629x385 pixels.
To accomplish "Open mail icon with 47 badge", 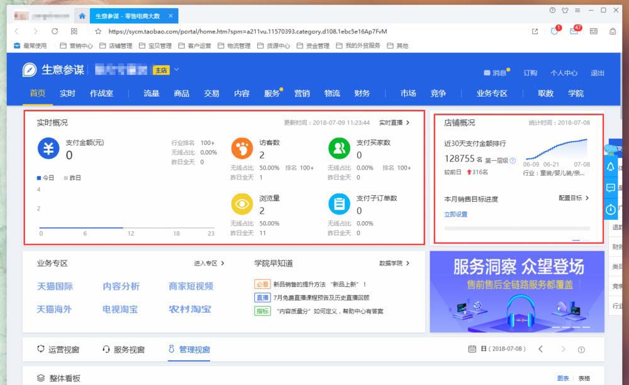I will pyautogui.click(x=574, y=30).
